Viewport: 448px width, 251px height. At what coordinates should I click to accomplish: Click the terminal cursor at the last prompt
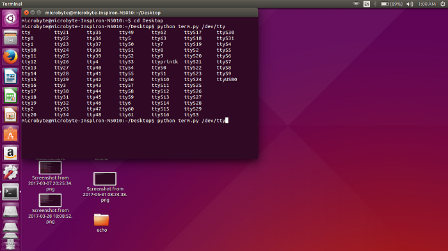coord(227,121)
